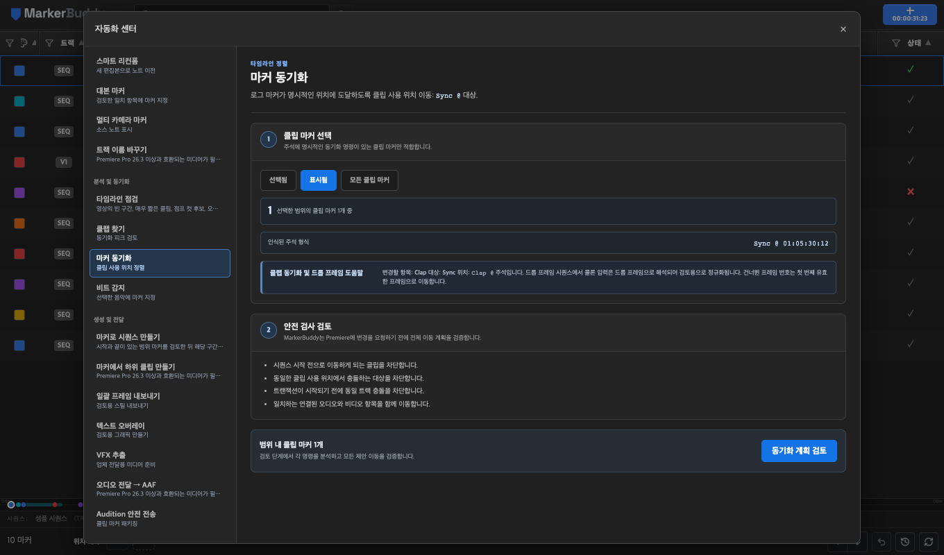Click the 10 마커 count in the status bar

(x=19, y=540)
